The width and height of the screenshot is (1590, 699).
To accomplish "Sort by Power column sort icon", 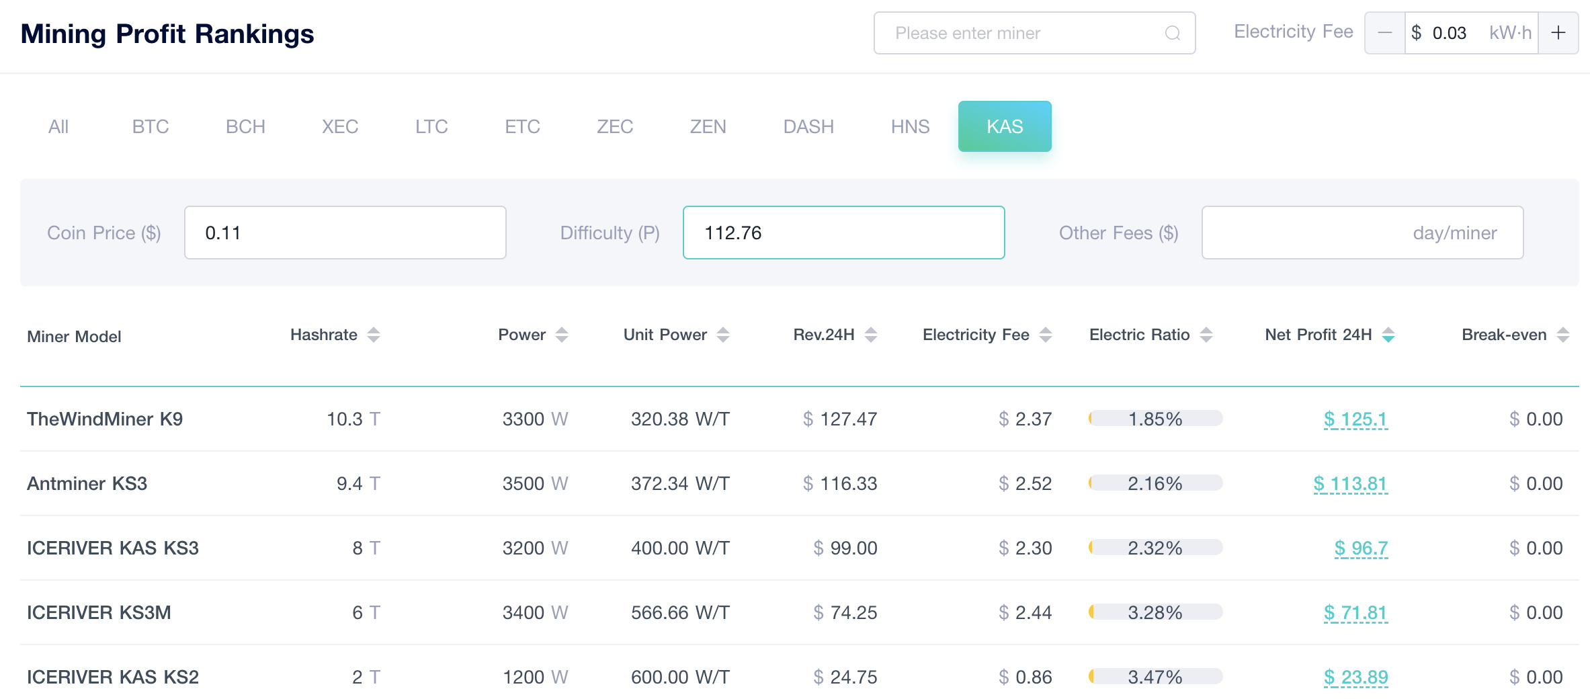I will point(562,335).
